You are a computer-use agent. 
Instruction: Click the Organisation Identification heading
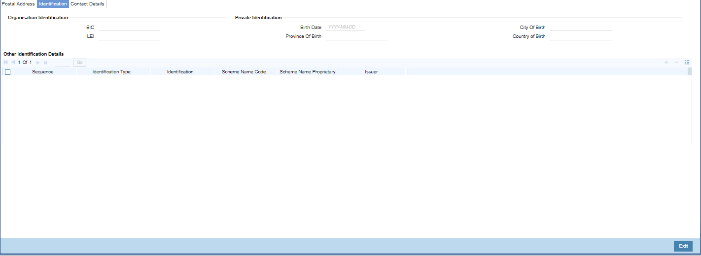(x=38, y=18)
